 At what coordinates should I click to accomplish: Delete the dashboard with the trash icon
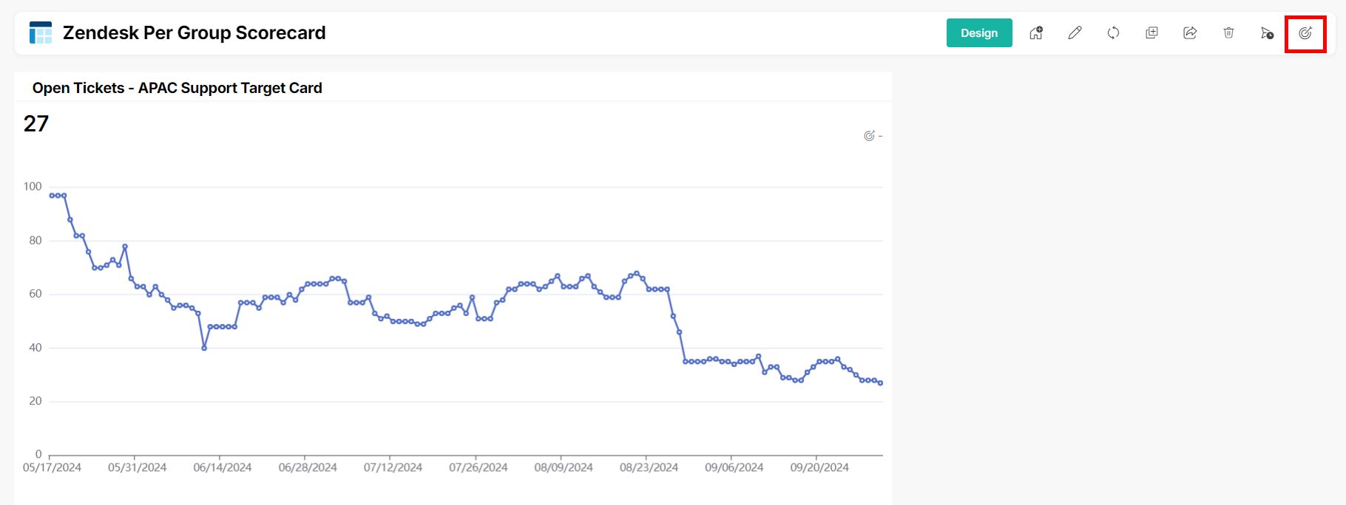click(x=1228, y=33)
